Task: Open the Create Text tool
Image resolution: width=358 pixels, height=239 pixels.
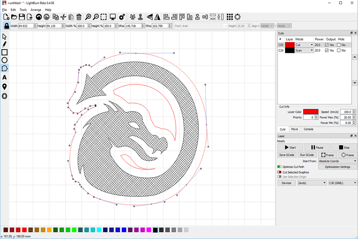Action: pos(4,77)
